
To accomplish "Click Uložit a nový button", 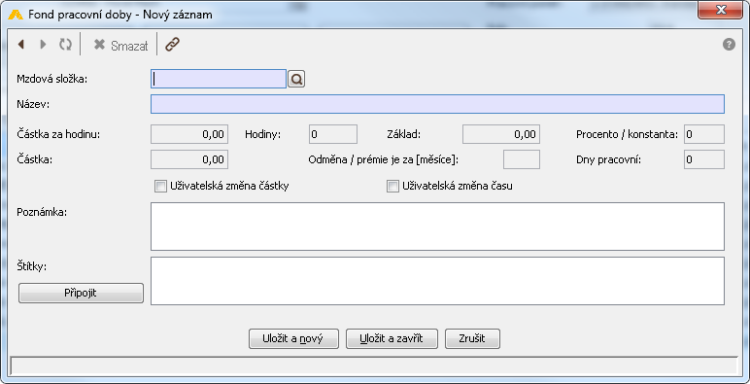I will coord(293,338).
